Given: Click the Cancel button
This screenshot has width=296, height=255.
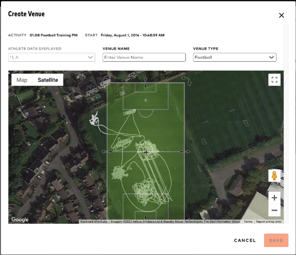Looking at the screenshot, I should 245,241.
